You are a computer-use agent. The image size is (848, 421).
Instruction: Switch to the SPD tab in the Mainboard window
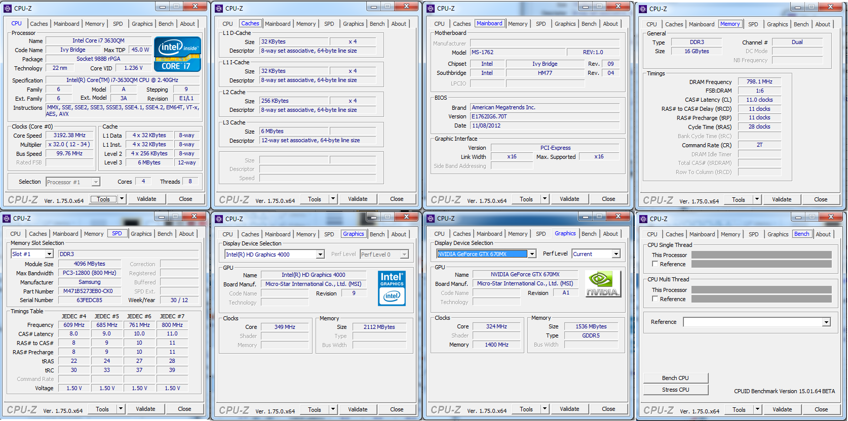541,24
